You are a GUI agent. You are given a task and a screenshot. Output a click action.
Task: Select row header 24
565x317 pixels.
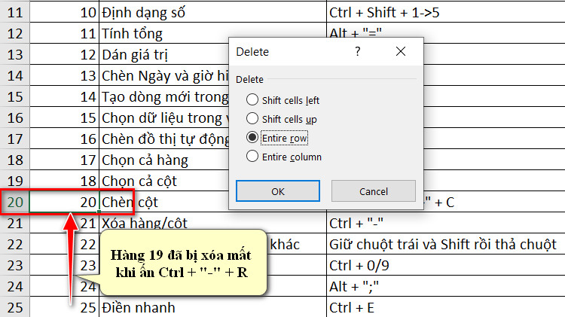pyautogui.click(x=15, y=286)
